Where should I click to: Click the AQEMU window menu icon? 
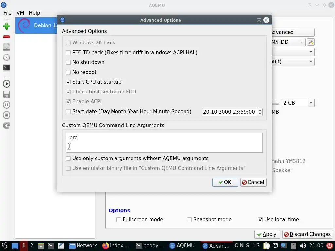[3, 5]
